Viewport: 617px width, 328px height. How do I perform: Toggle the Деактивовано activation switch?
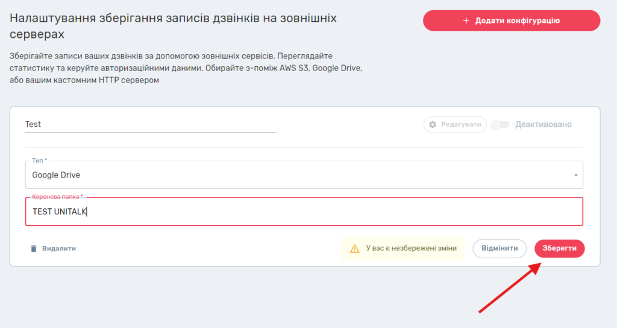tap(500, 125)
